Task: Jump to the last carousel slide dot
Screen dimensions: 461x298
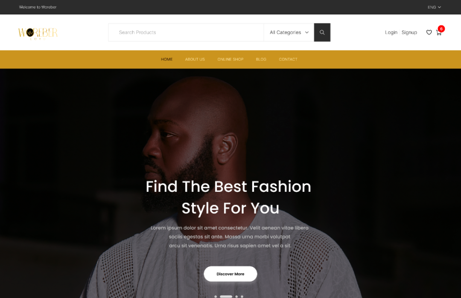Action: pos(242,297)
